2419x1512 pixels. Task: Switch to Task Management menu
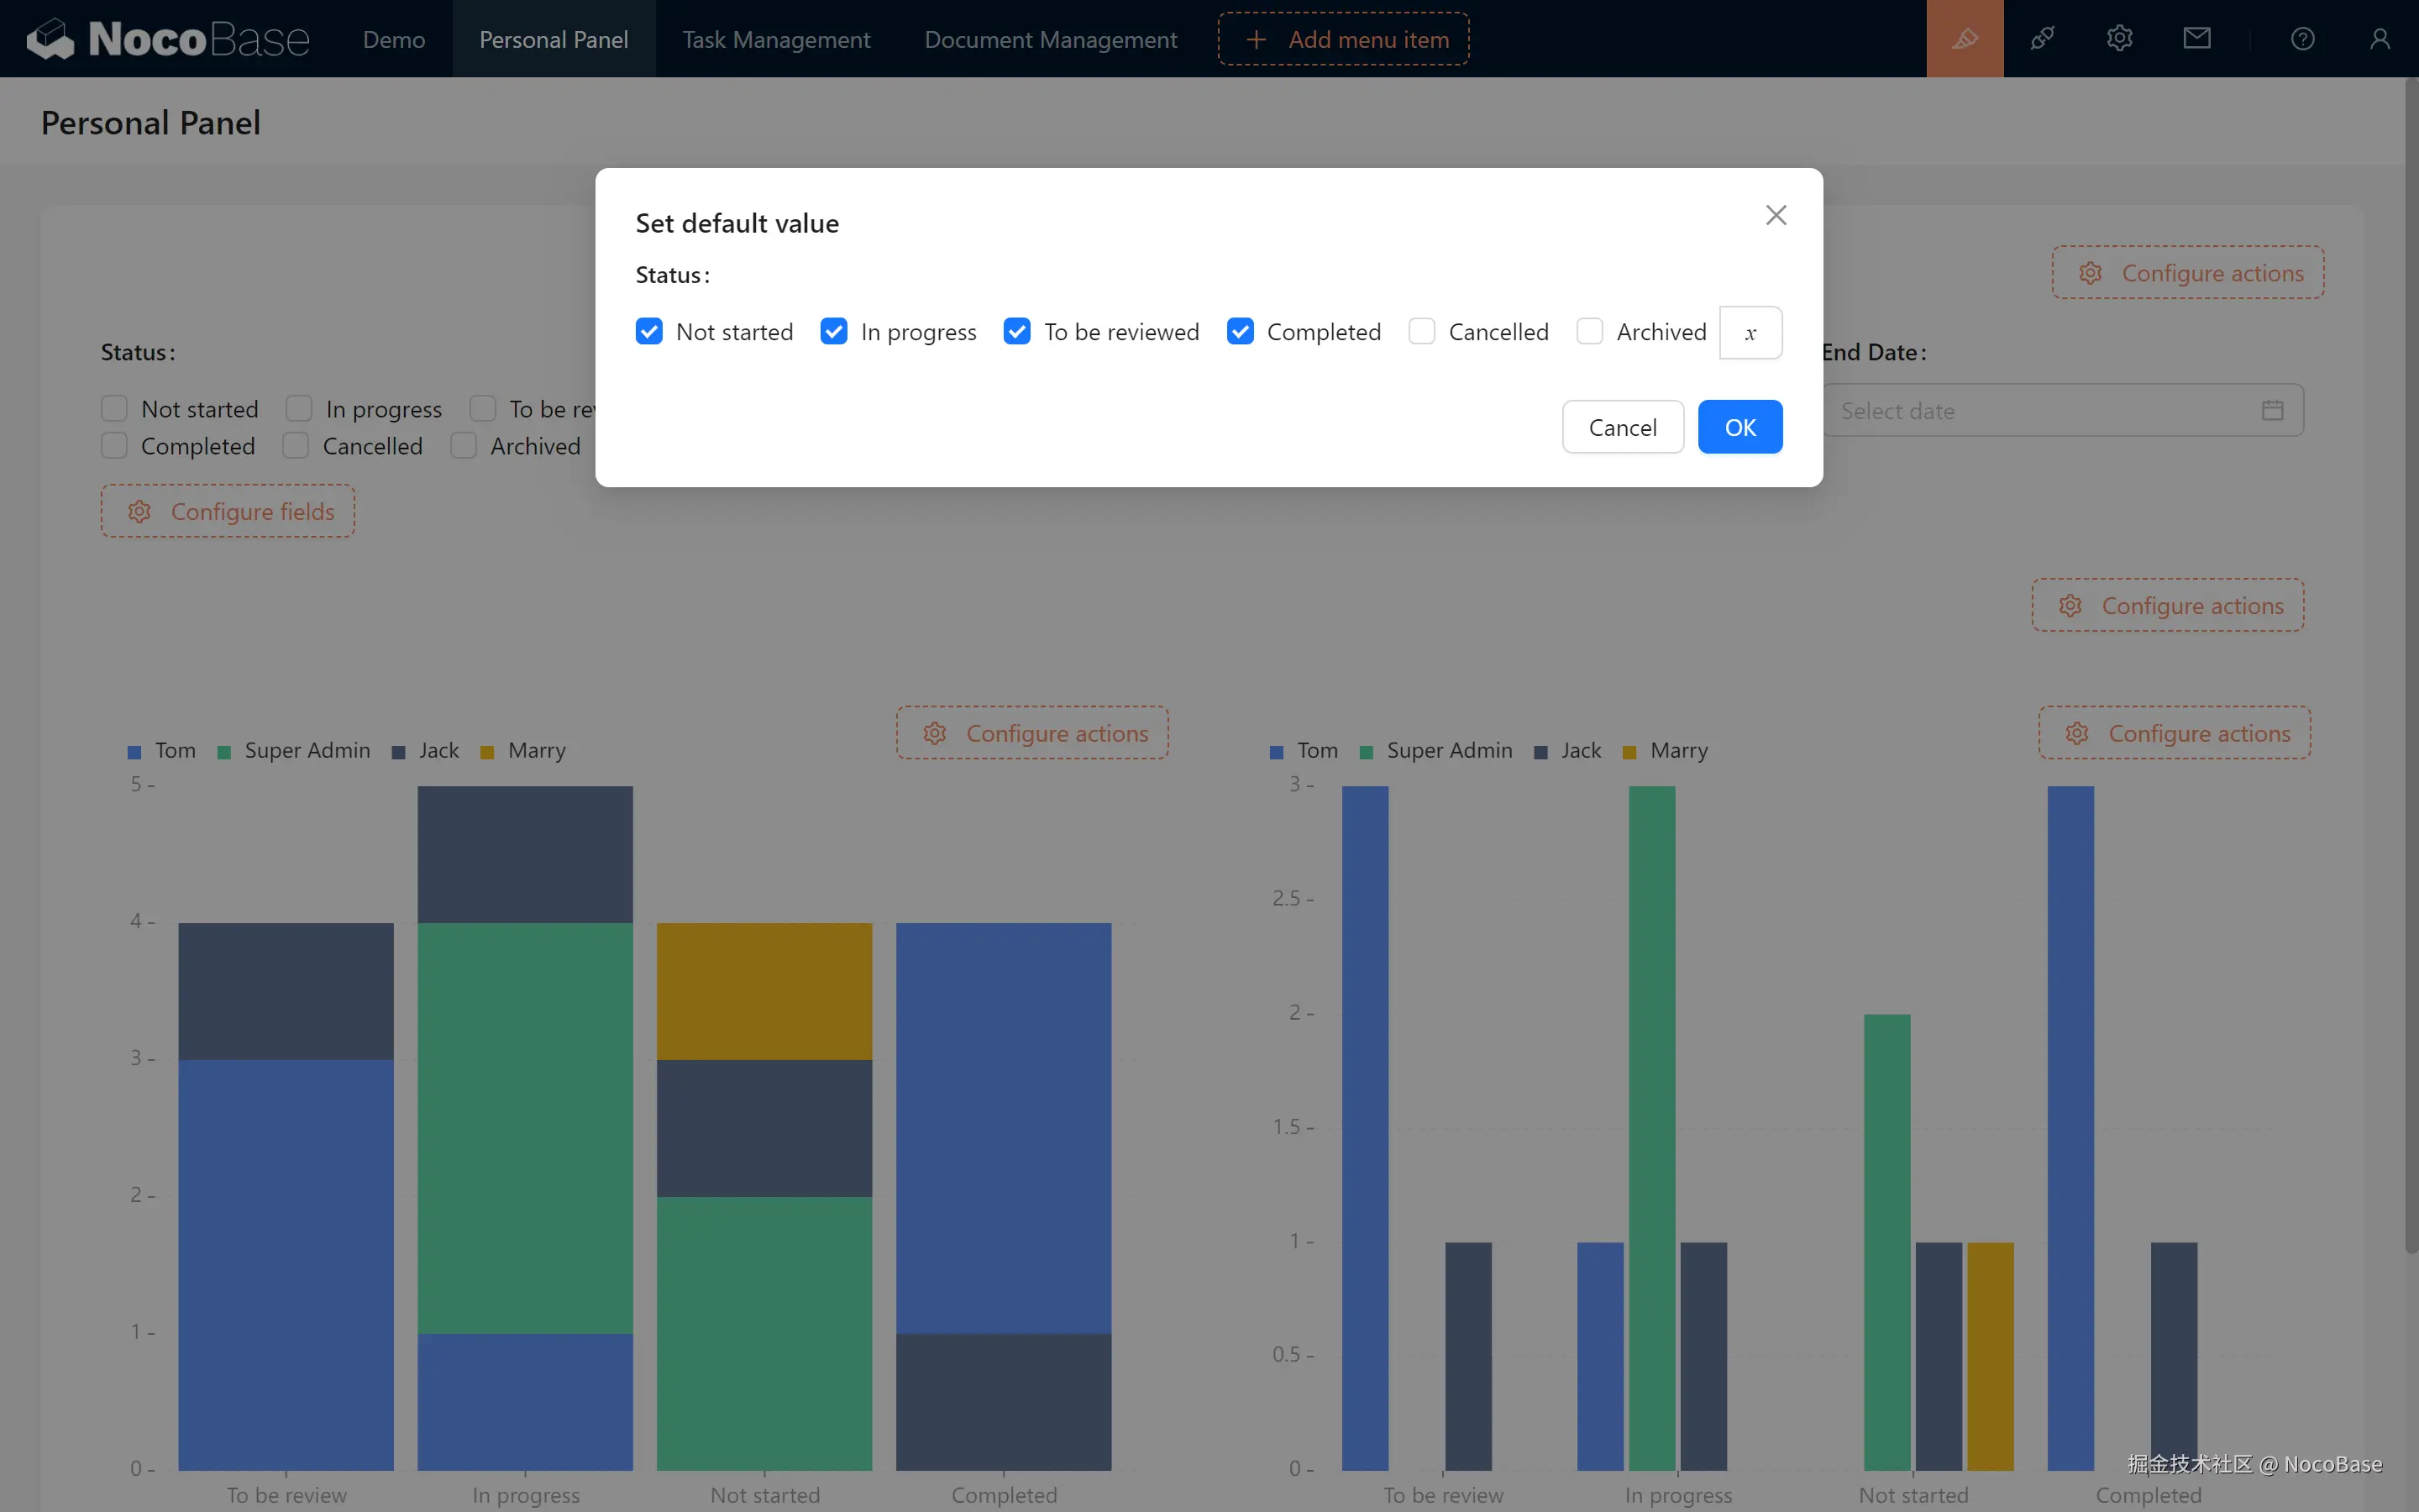click(x=776, y=39)
